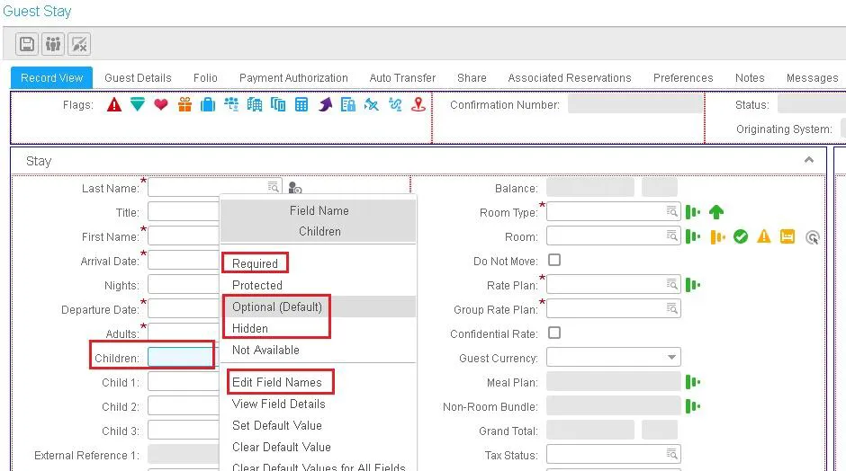This screenshot has height=471, width=846.
Task: Click the orange warning triangle beside Room
Action: pyautogui.click(x=764, y=236)
